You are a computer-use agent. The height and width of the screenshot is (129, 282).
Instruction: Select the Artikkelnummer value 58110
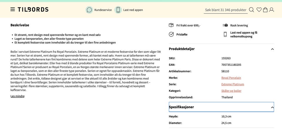click(x=225, y=71)
